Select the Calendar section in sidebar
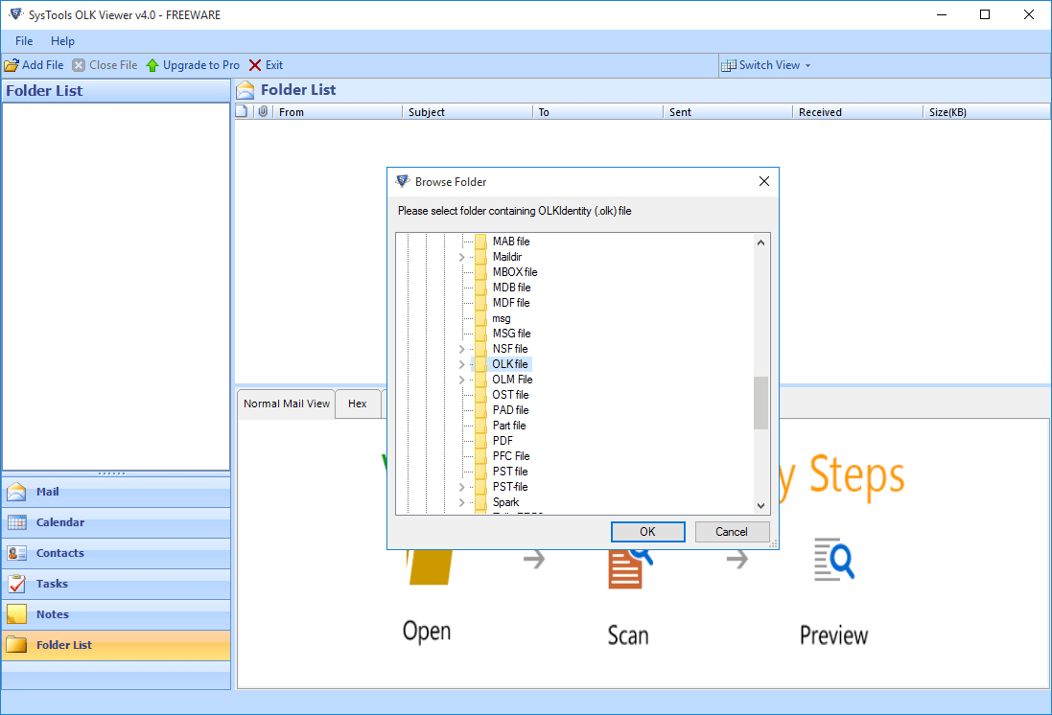 pos(116,522)
